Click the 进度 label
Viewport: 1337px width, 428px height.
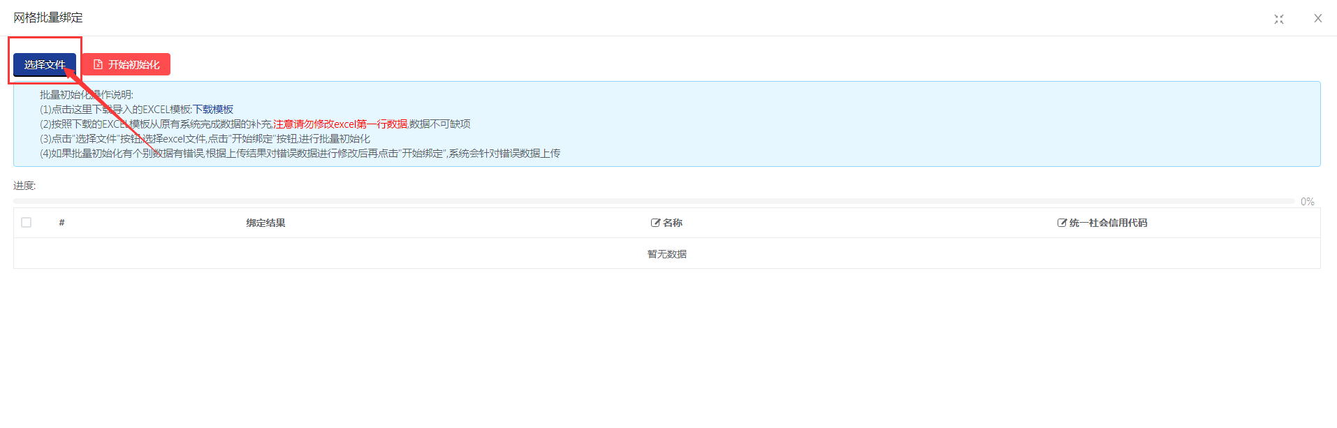pyautogui.click(x=24, y=186)
